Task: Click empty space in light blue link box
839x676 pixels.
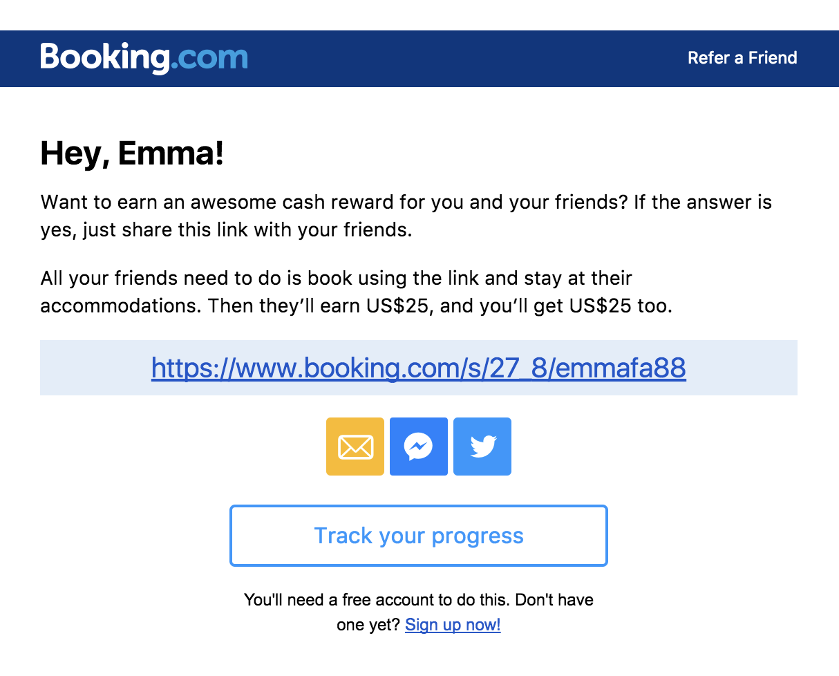Action: pyautogui.click(x=743, y=368)
